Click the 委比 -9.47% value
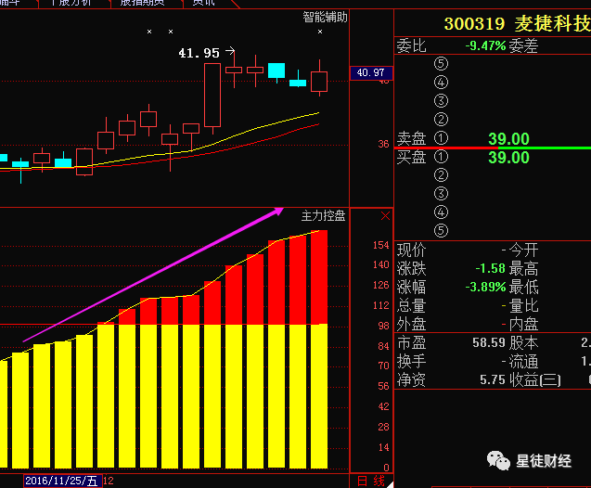This screenshot has width=591, height=488. (485, 46)
